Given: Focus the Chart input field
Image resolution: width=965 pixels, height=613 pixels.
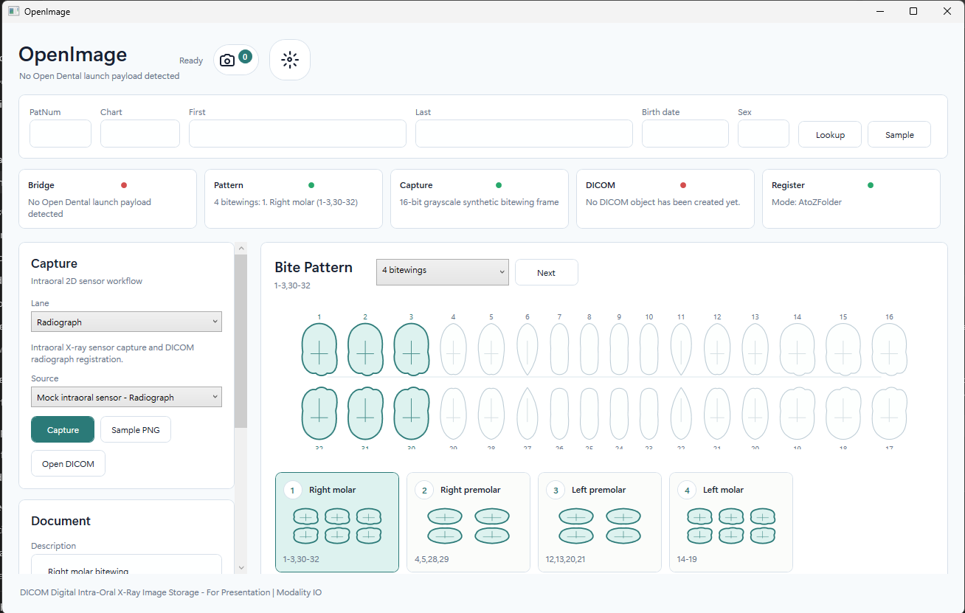Looking at the screenshot, I should (140, 134).
